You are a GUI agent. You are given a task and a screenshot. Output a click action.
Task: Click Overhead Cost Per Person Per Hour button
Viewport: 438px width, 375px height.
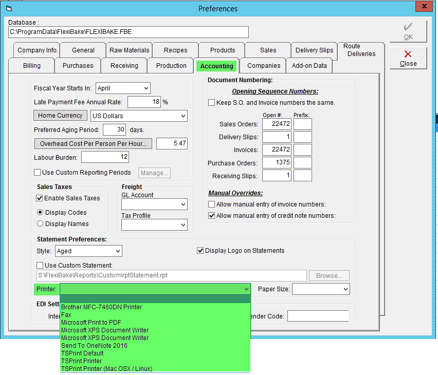pyautogui.click(x=93, y=143)
